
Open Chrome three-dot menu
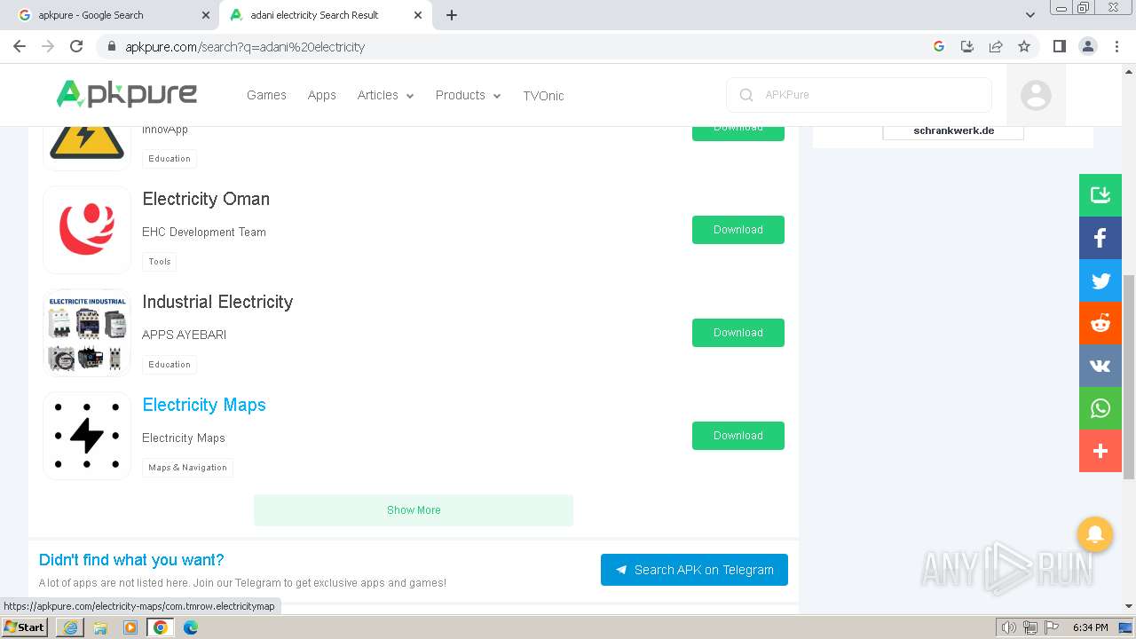pos(1117,46)
